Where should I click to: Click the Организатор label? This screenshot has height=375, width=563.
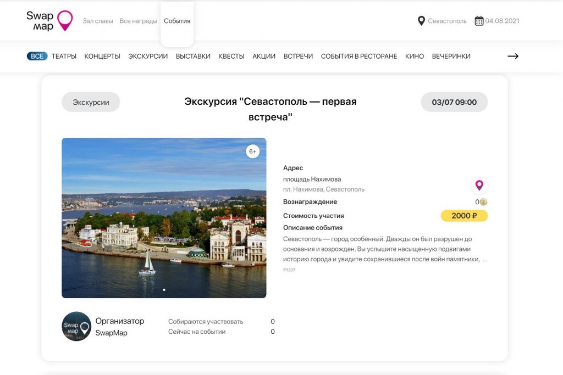pyautogui.click(x=119, y=321)
